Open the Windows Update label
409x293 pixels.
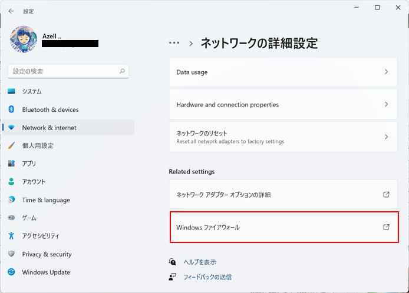(x=46, y=272)
